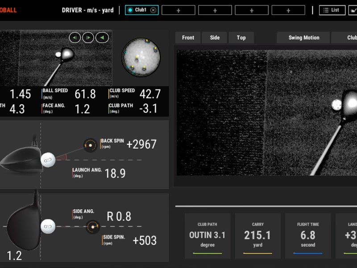The image size is (357, 268).
Task: Switch to the Front camera view
Action: pyautogui.click(x=188, y=38)
